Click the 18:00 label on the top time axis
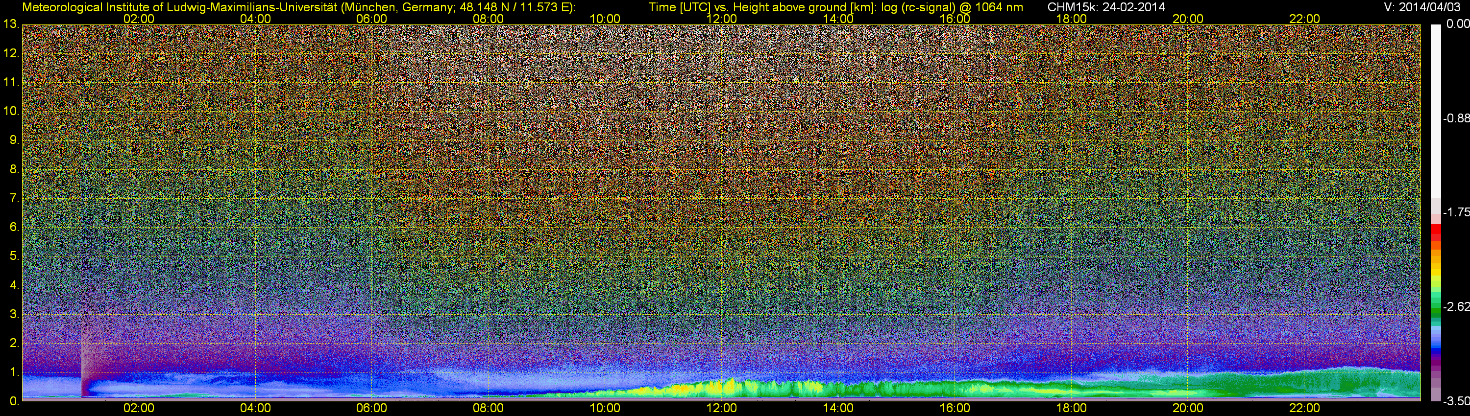The image size is (1470, 416). point(1071,19)
